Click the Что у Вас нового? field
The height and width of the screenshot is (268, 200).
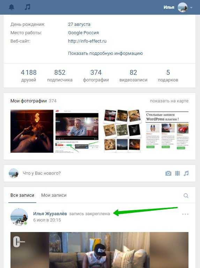(x=92, y=173)
